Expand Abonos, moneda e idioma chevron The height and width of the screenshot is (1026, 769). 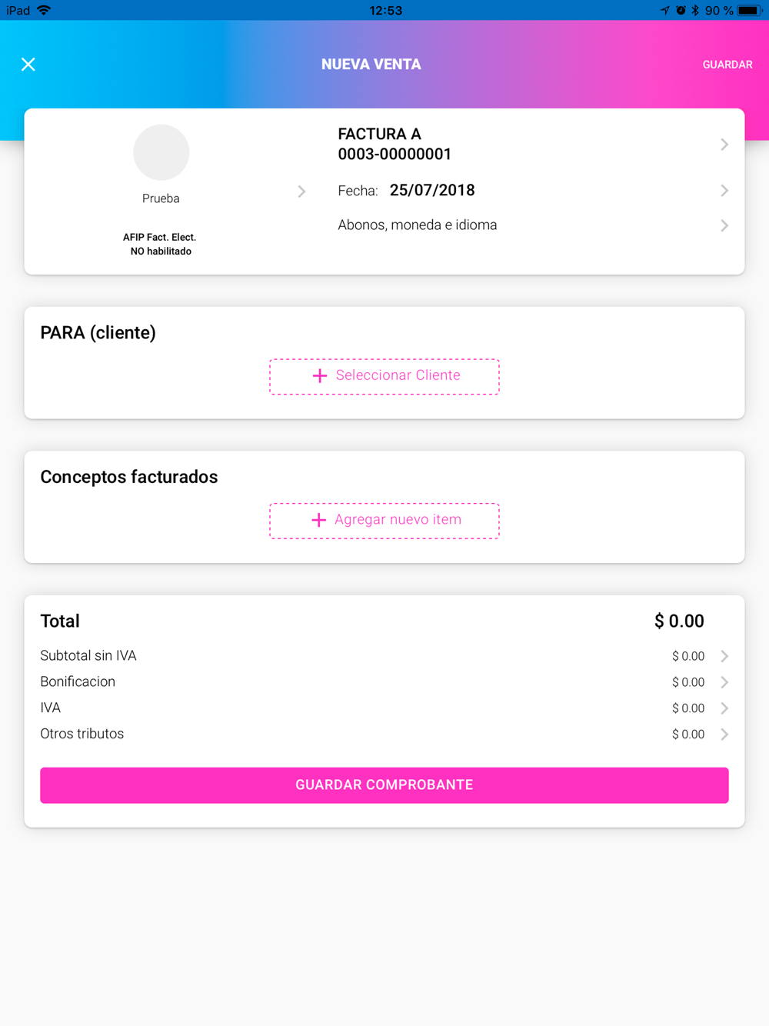pyautogui.click(x=724, y=225)
